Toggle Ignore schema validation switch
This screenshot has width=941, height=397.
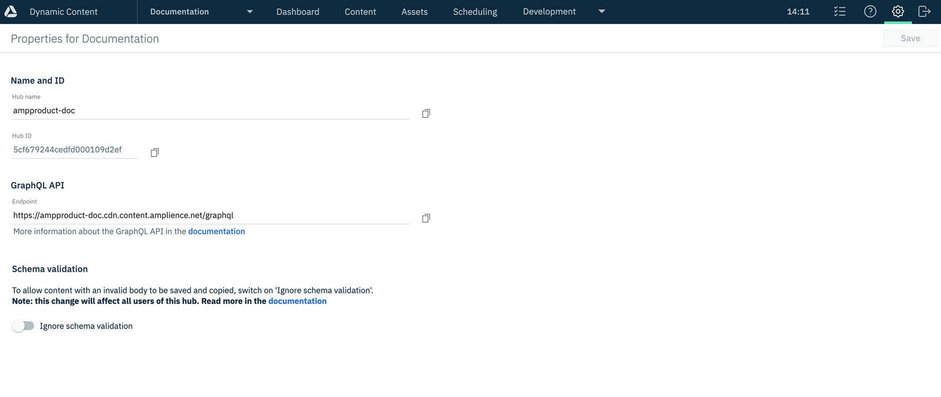point(23,326)
